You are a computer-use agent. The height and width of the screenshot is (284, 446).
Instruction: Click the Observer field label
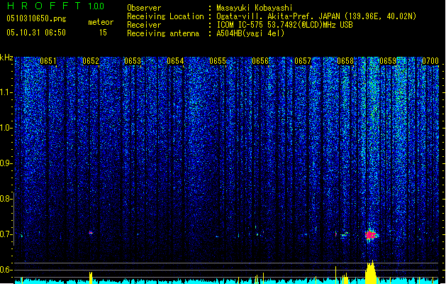pyautogui.click(x=144, y=8)
